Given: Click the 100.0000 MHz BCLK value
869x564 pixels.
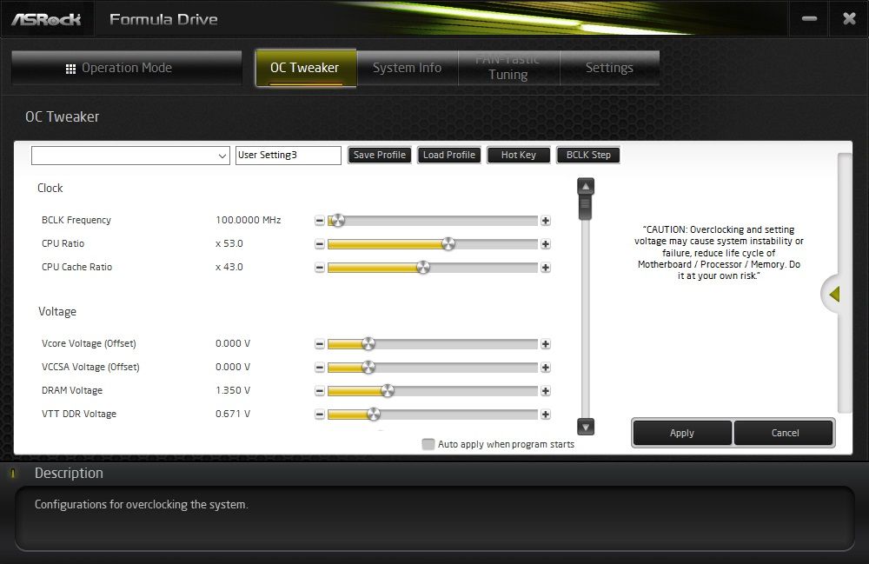Looking at the screenshot, I should pos(249,220).
